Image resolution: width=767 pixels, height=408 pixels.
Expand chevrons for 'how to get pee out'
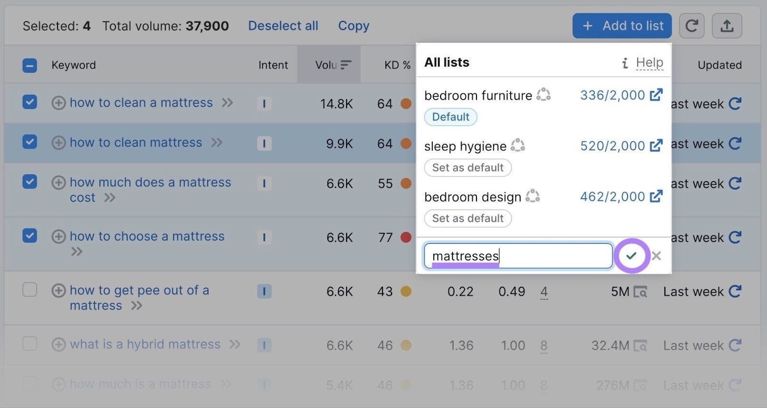pos(137,306)
